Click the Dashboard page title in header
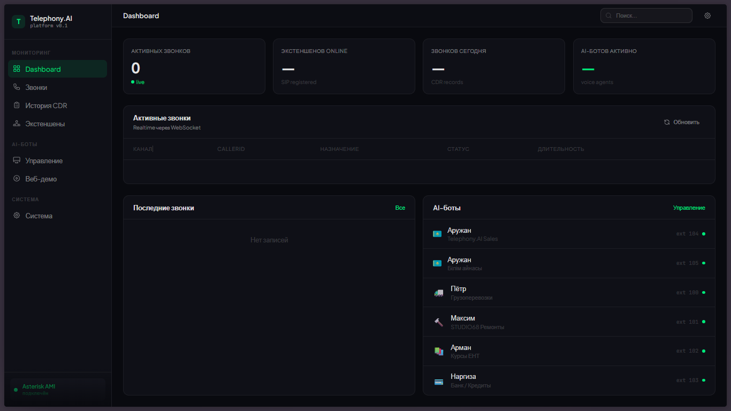This screenshot has width=731, height=411. click(x=141, y=16)
